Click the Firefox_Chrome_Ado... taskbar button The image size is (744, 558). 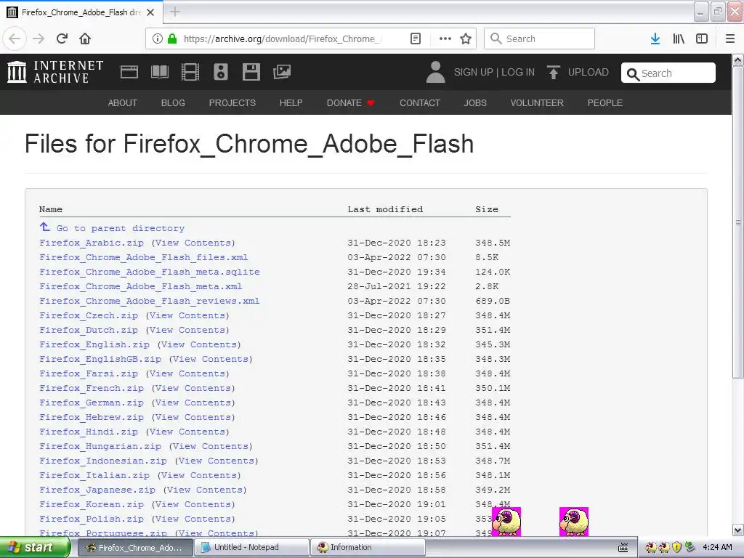tap(134, 548)
